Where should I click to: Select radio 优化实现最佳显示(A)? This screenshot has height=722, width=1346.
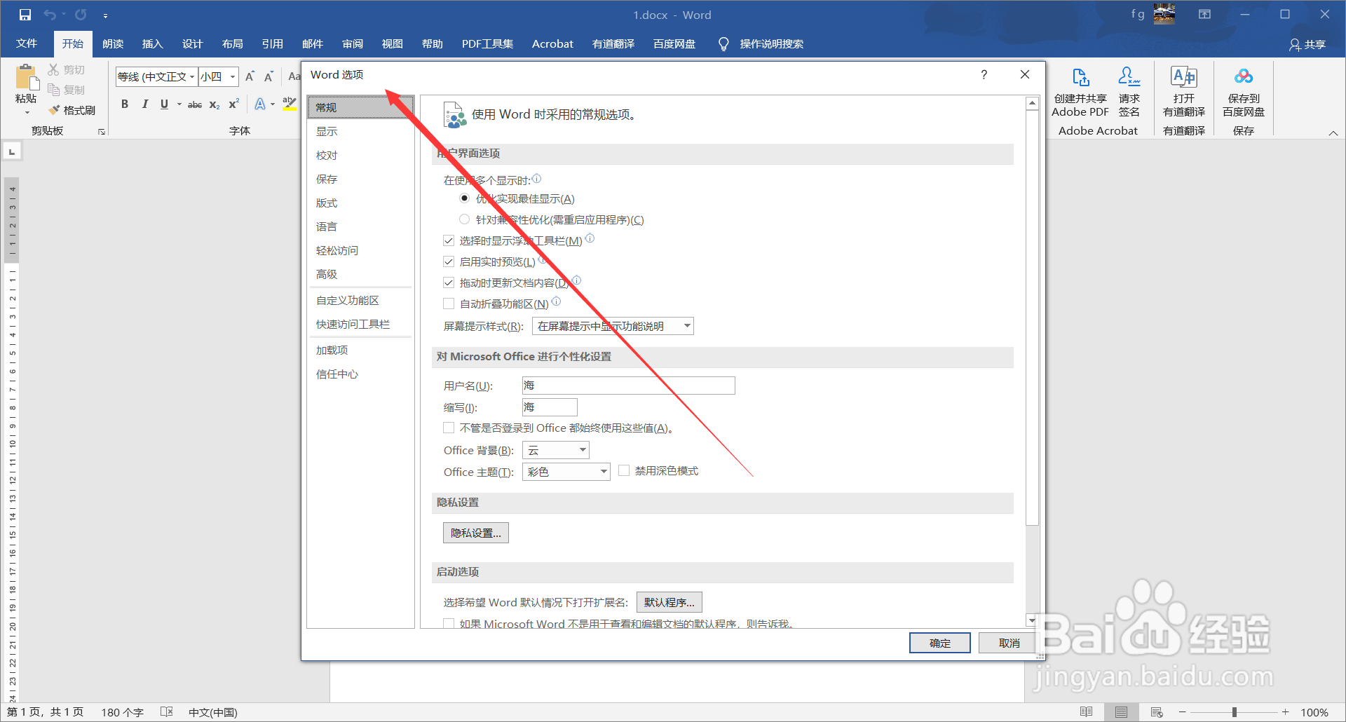(464, 198)
